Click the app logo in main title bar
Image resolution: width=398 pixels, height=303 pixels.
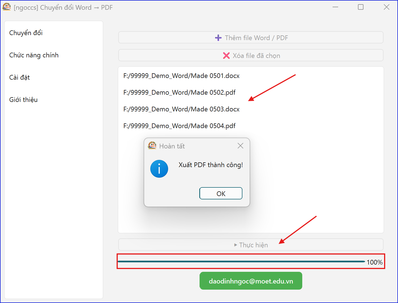7,7
